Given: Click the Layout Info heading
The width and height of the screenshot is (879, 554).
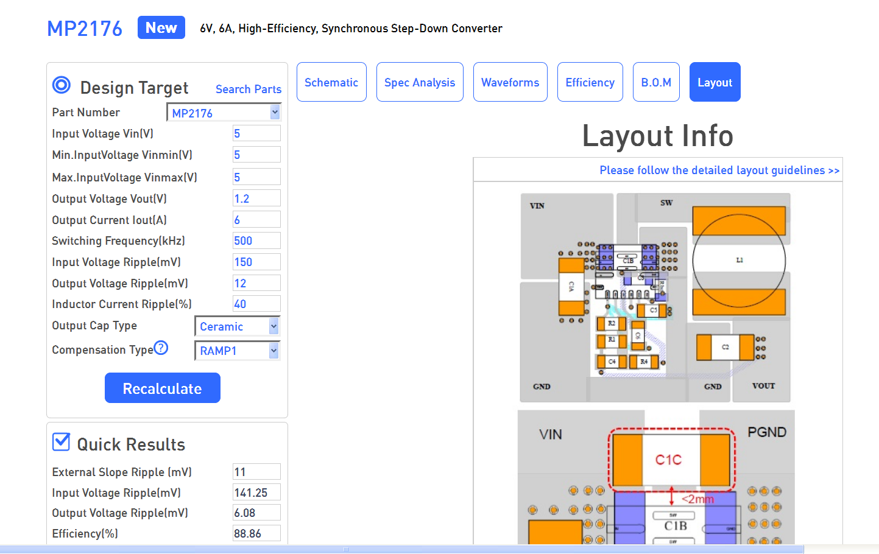Looking at the screenshot, I should tap(658, 135).
